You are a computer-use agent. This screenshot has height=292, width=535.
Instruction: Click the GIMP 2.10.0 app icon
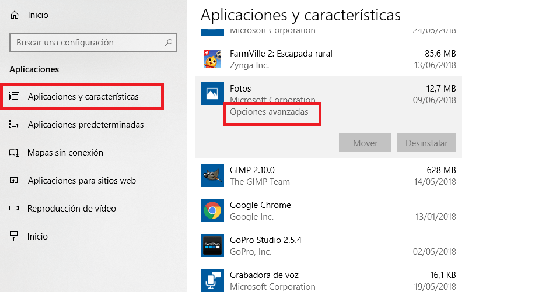[212, 175]
